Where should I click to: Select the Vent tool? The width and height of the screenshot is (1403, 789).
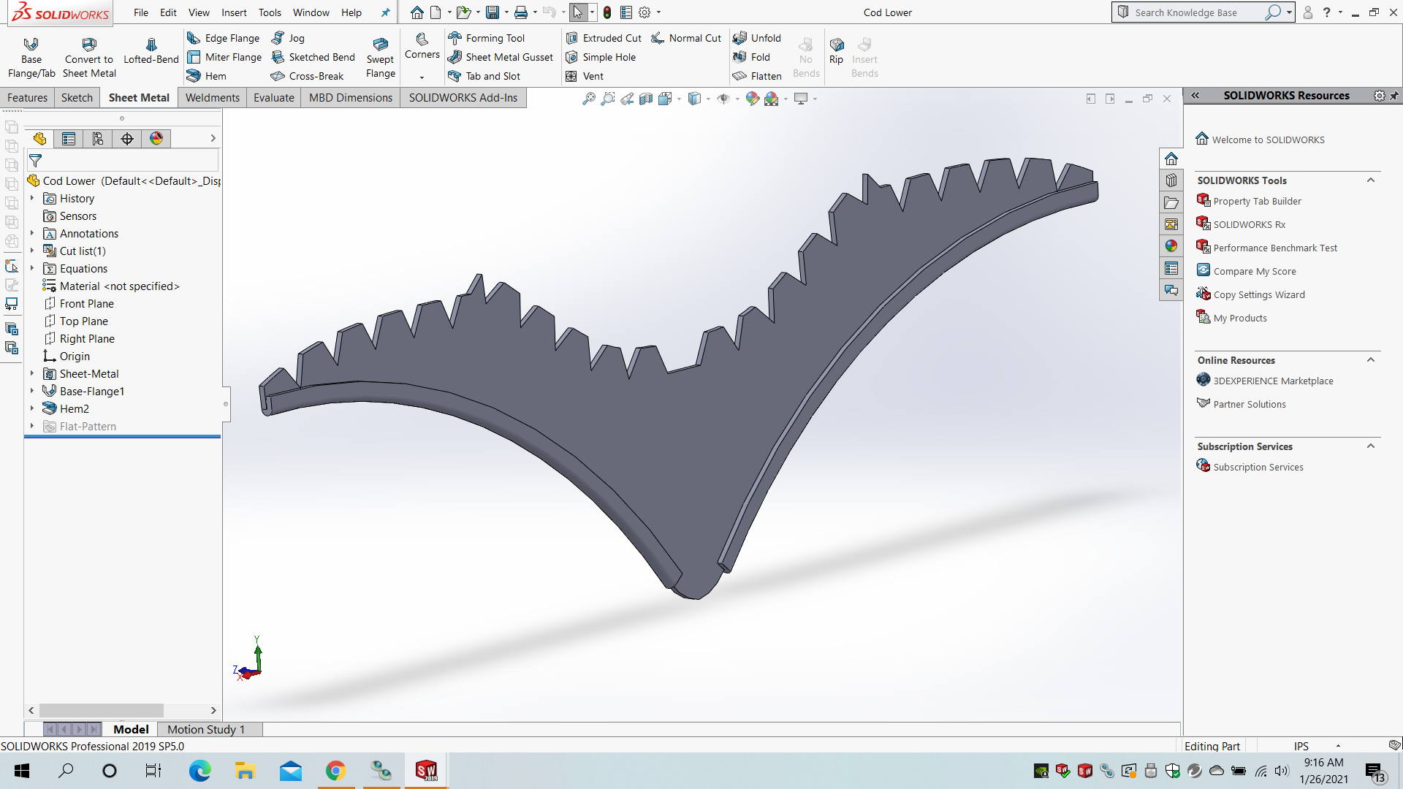point(585,76)
